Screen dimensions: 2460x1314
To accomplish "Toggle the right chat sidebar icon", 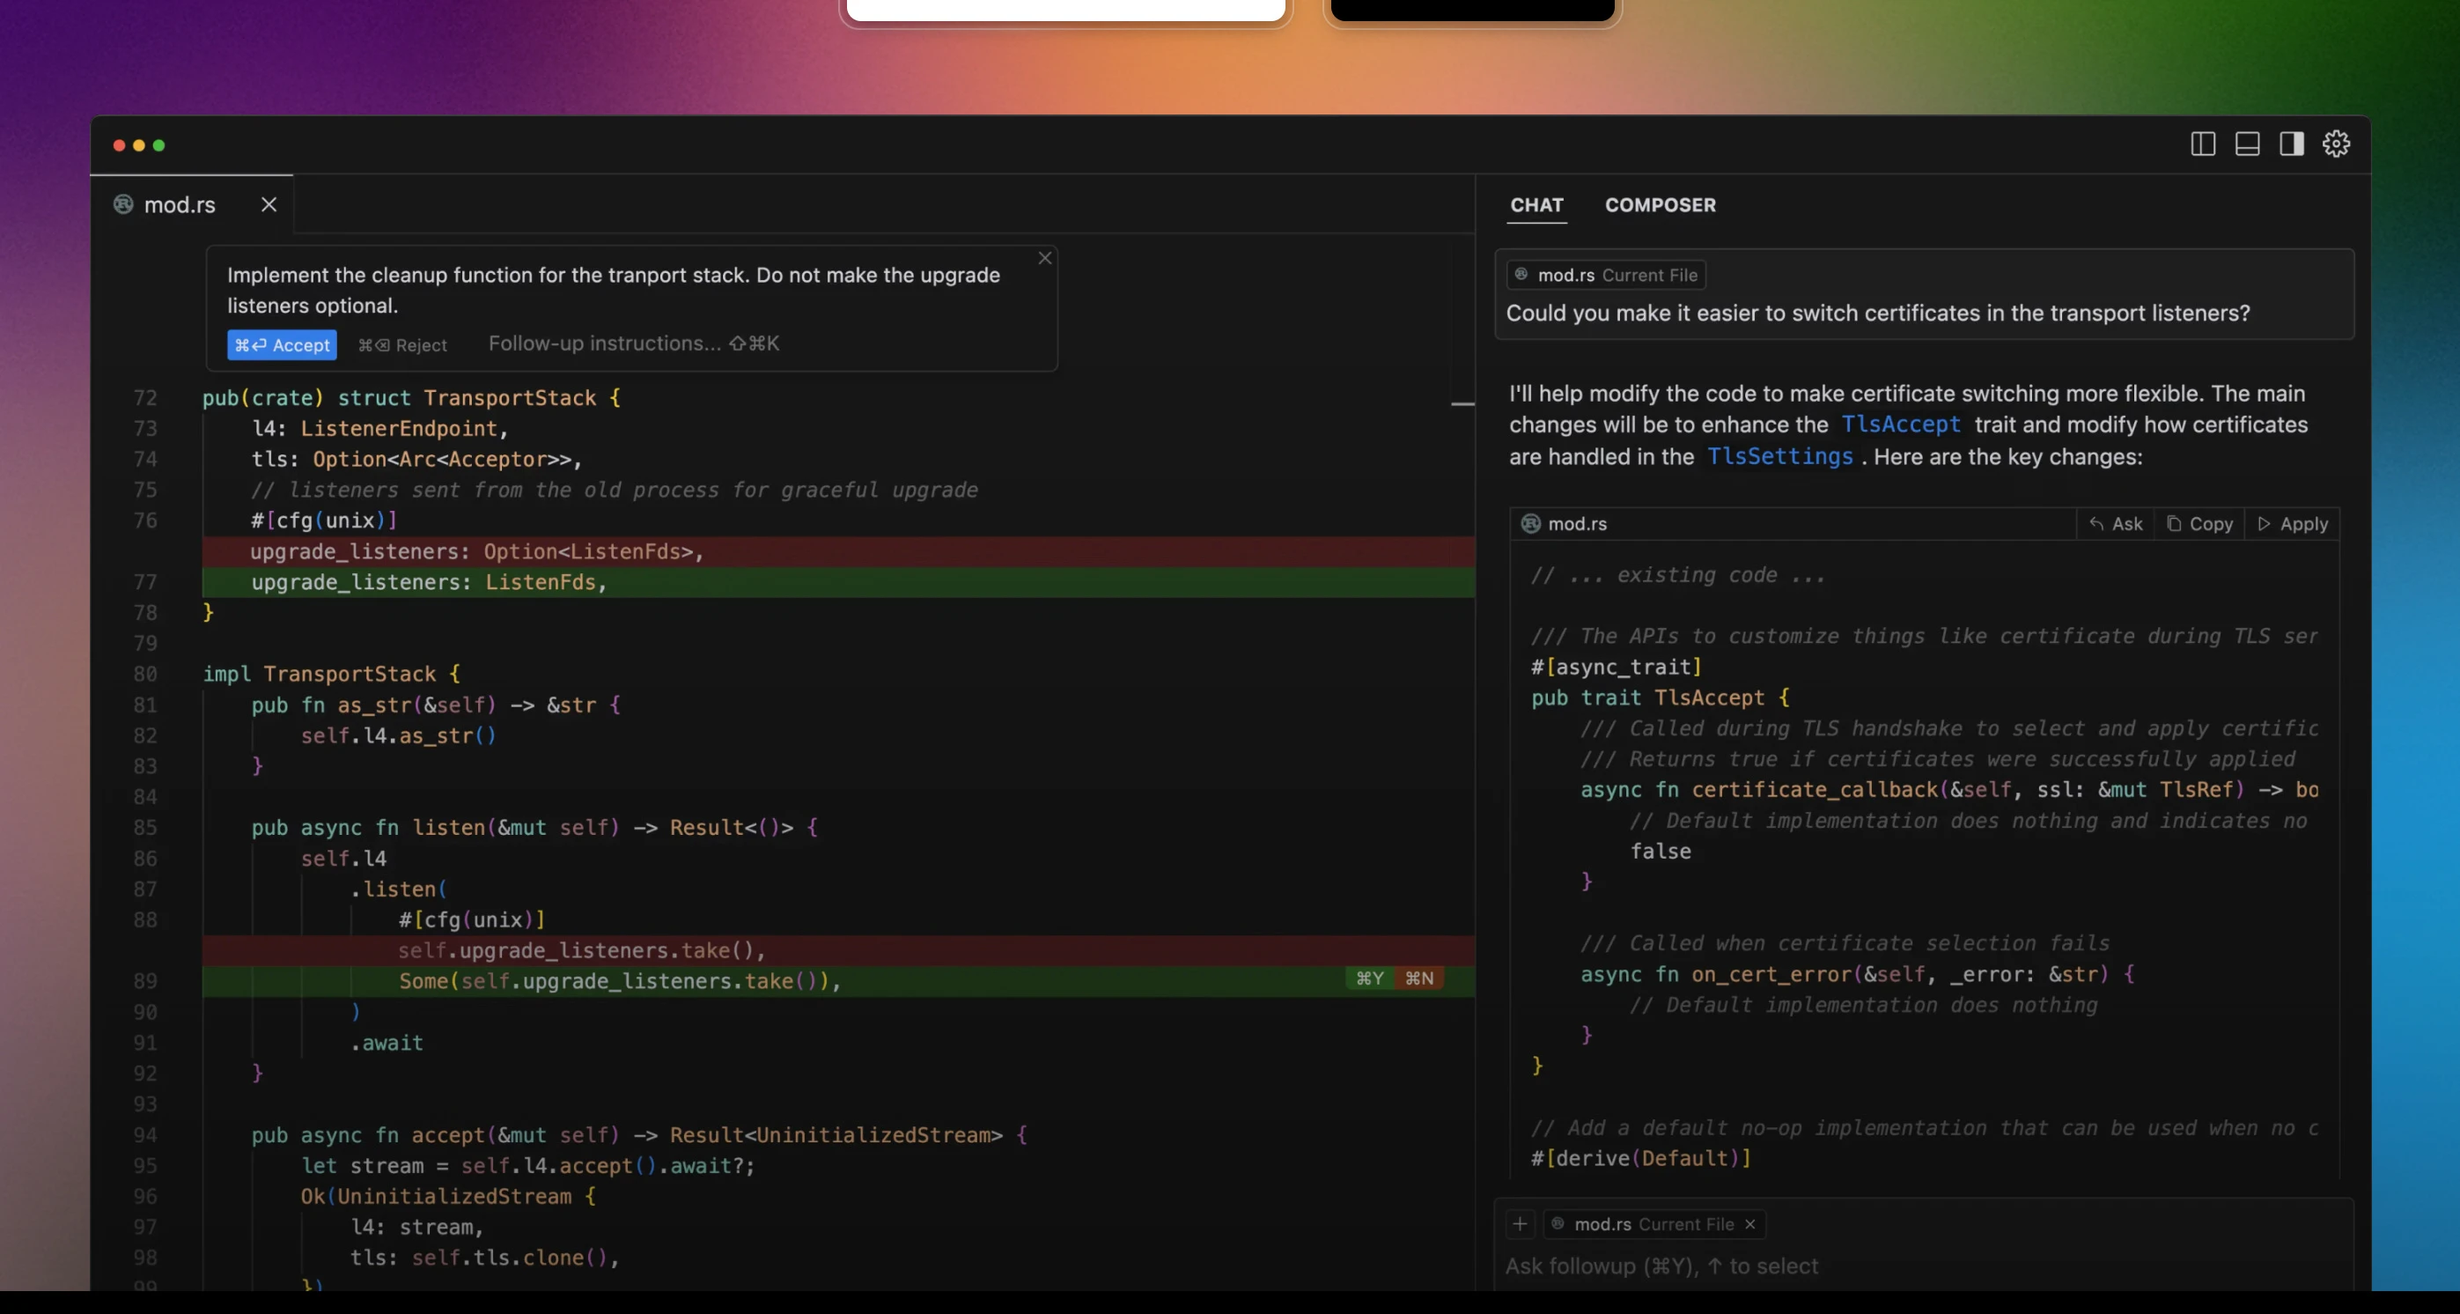I will (x=2291, y=144).
